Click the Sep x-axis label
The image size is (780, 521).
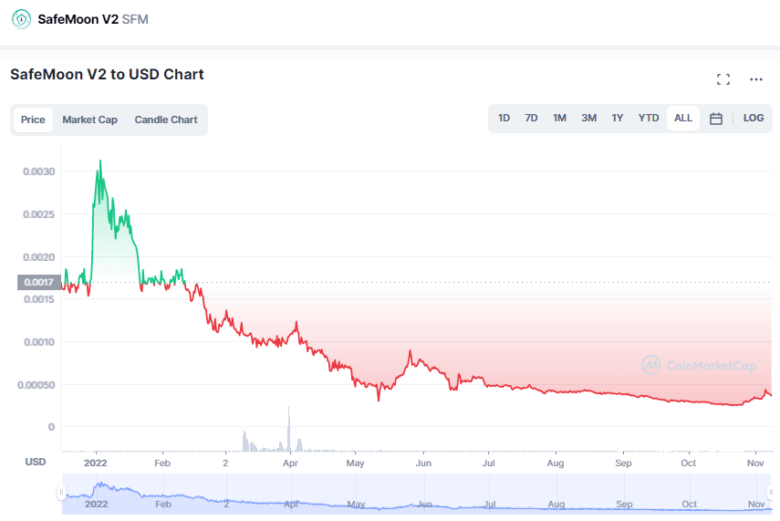tap(623, 463)
